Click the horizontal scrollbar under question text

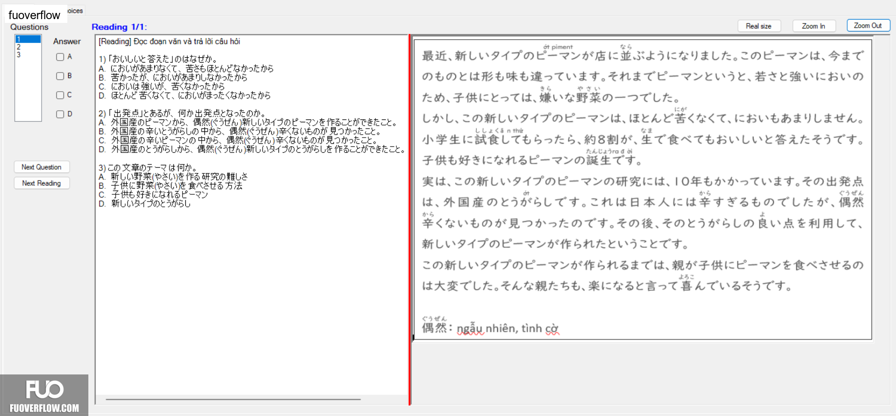pyautogui.click(x=233, y=399)
